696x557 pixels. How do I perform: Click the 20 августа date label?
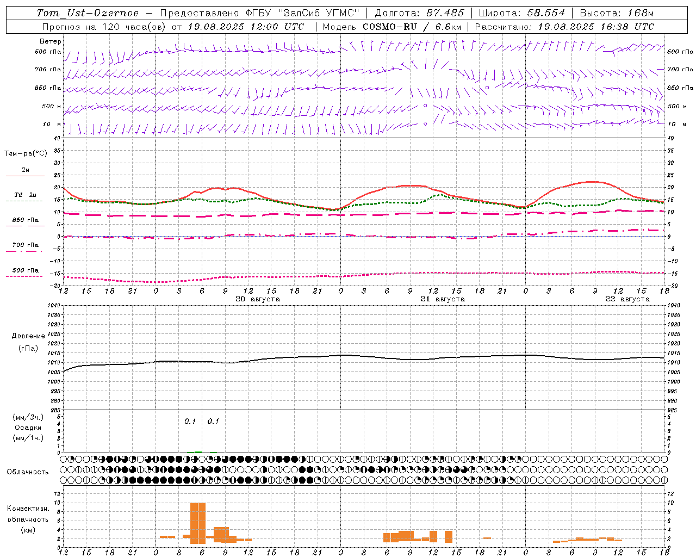tap(258, 299)
